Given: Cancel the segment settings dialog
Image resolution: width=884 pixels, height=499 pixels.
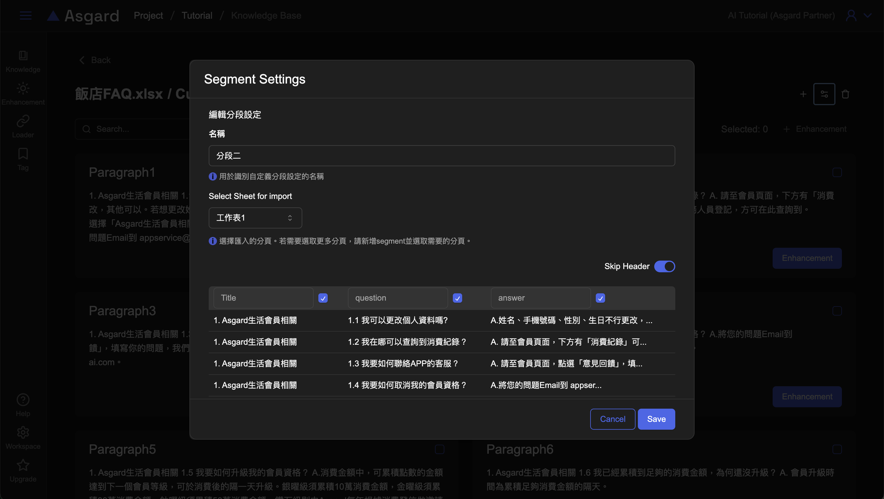Looking at the screenshot, I should pyautogui.click(x=612, y=419).
